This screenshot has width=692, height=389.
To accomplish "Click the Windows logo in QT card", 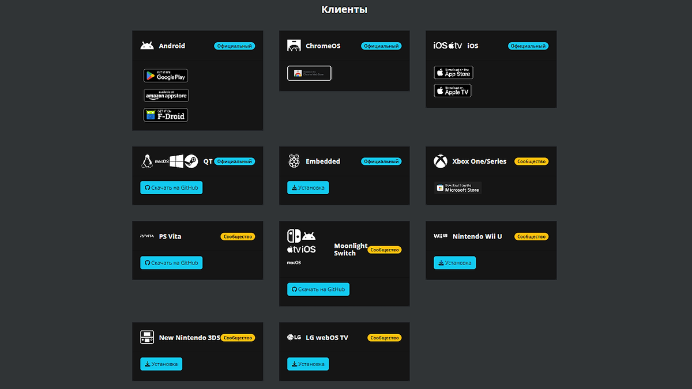I will 176,161.
